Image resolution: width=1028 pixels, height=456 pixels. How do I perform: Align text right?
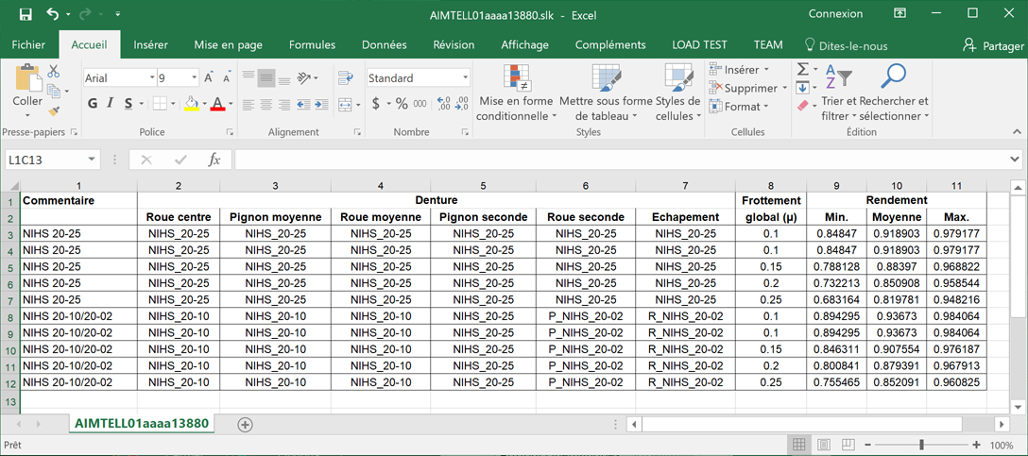(284, 104)
